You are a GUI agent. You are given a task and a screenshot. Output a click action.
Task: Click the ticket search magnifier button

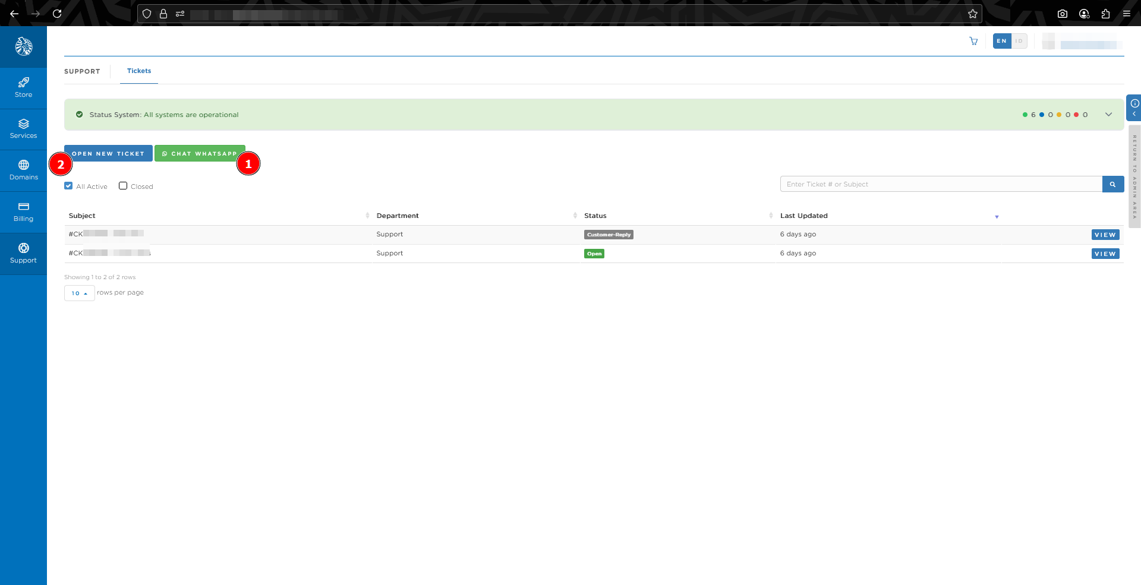coord(1112,184)
